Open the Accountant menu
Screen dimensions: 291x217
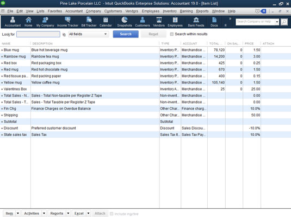74,11
